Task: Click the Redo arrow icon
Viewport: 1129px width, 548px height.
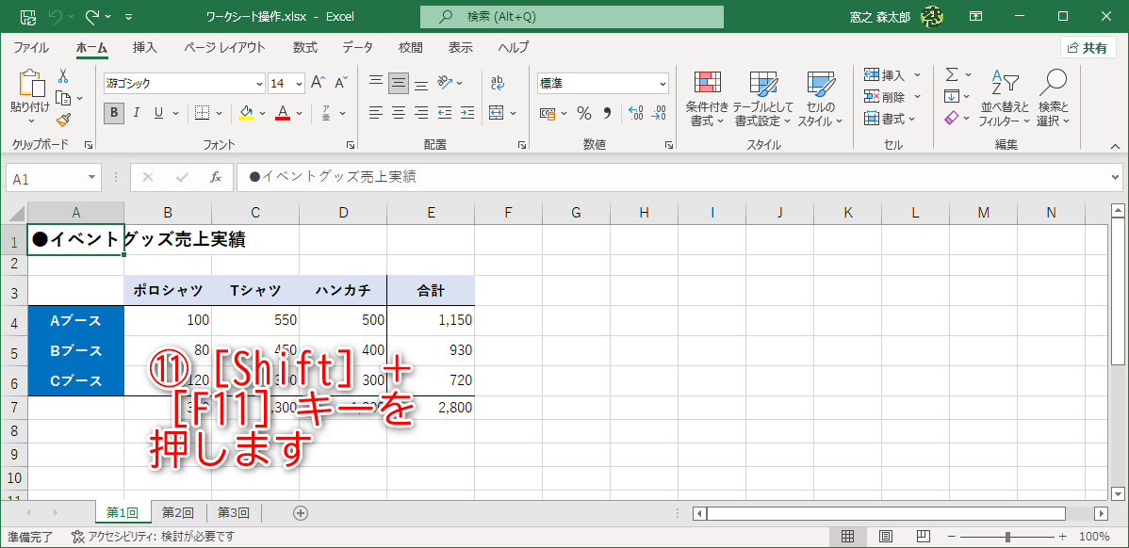Action: (x=92, y=16)
